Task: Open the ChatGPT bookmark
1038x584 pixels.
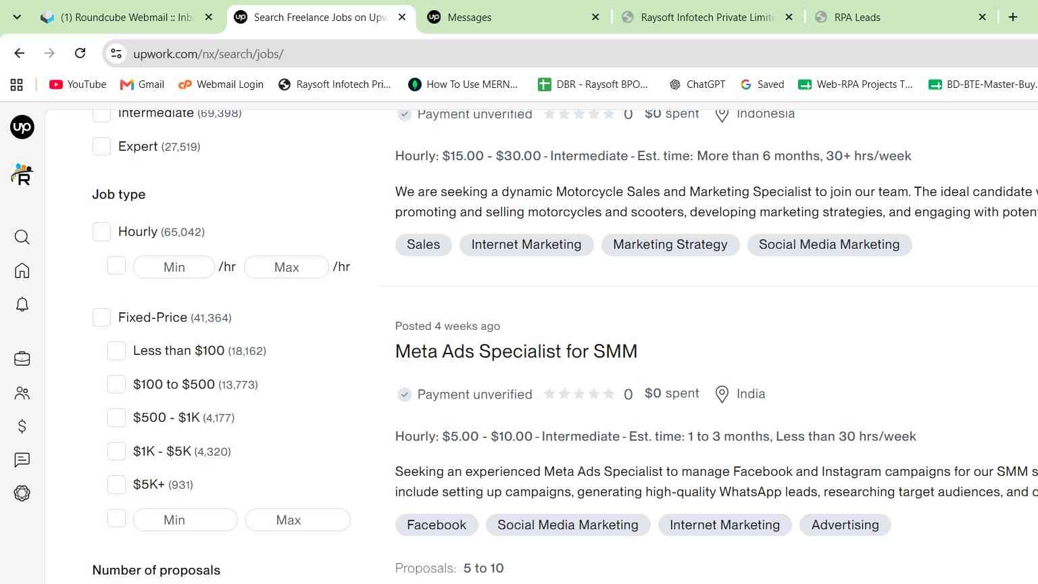Action: [697, 84]
